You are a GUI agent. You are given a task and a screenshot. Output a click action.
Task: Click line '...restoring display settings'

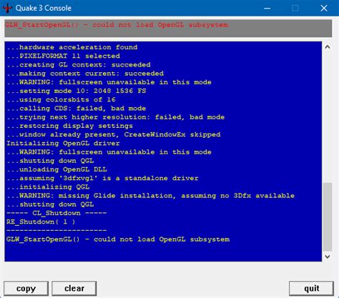pyautogui.click(x=69, y=126)
